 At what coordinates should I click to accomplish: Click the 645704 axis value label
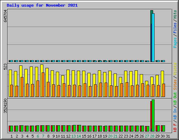coord(5,16)
